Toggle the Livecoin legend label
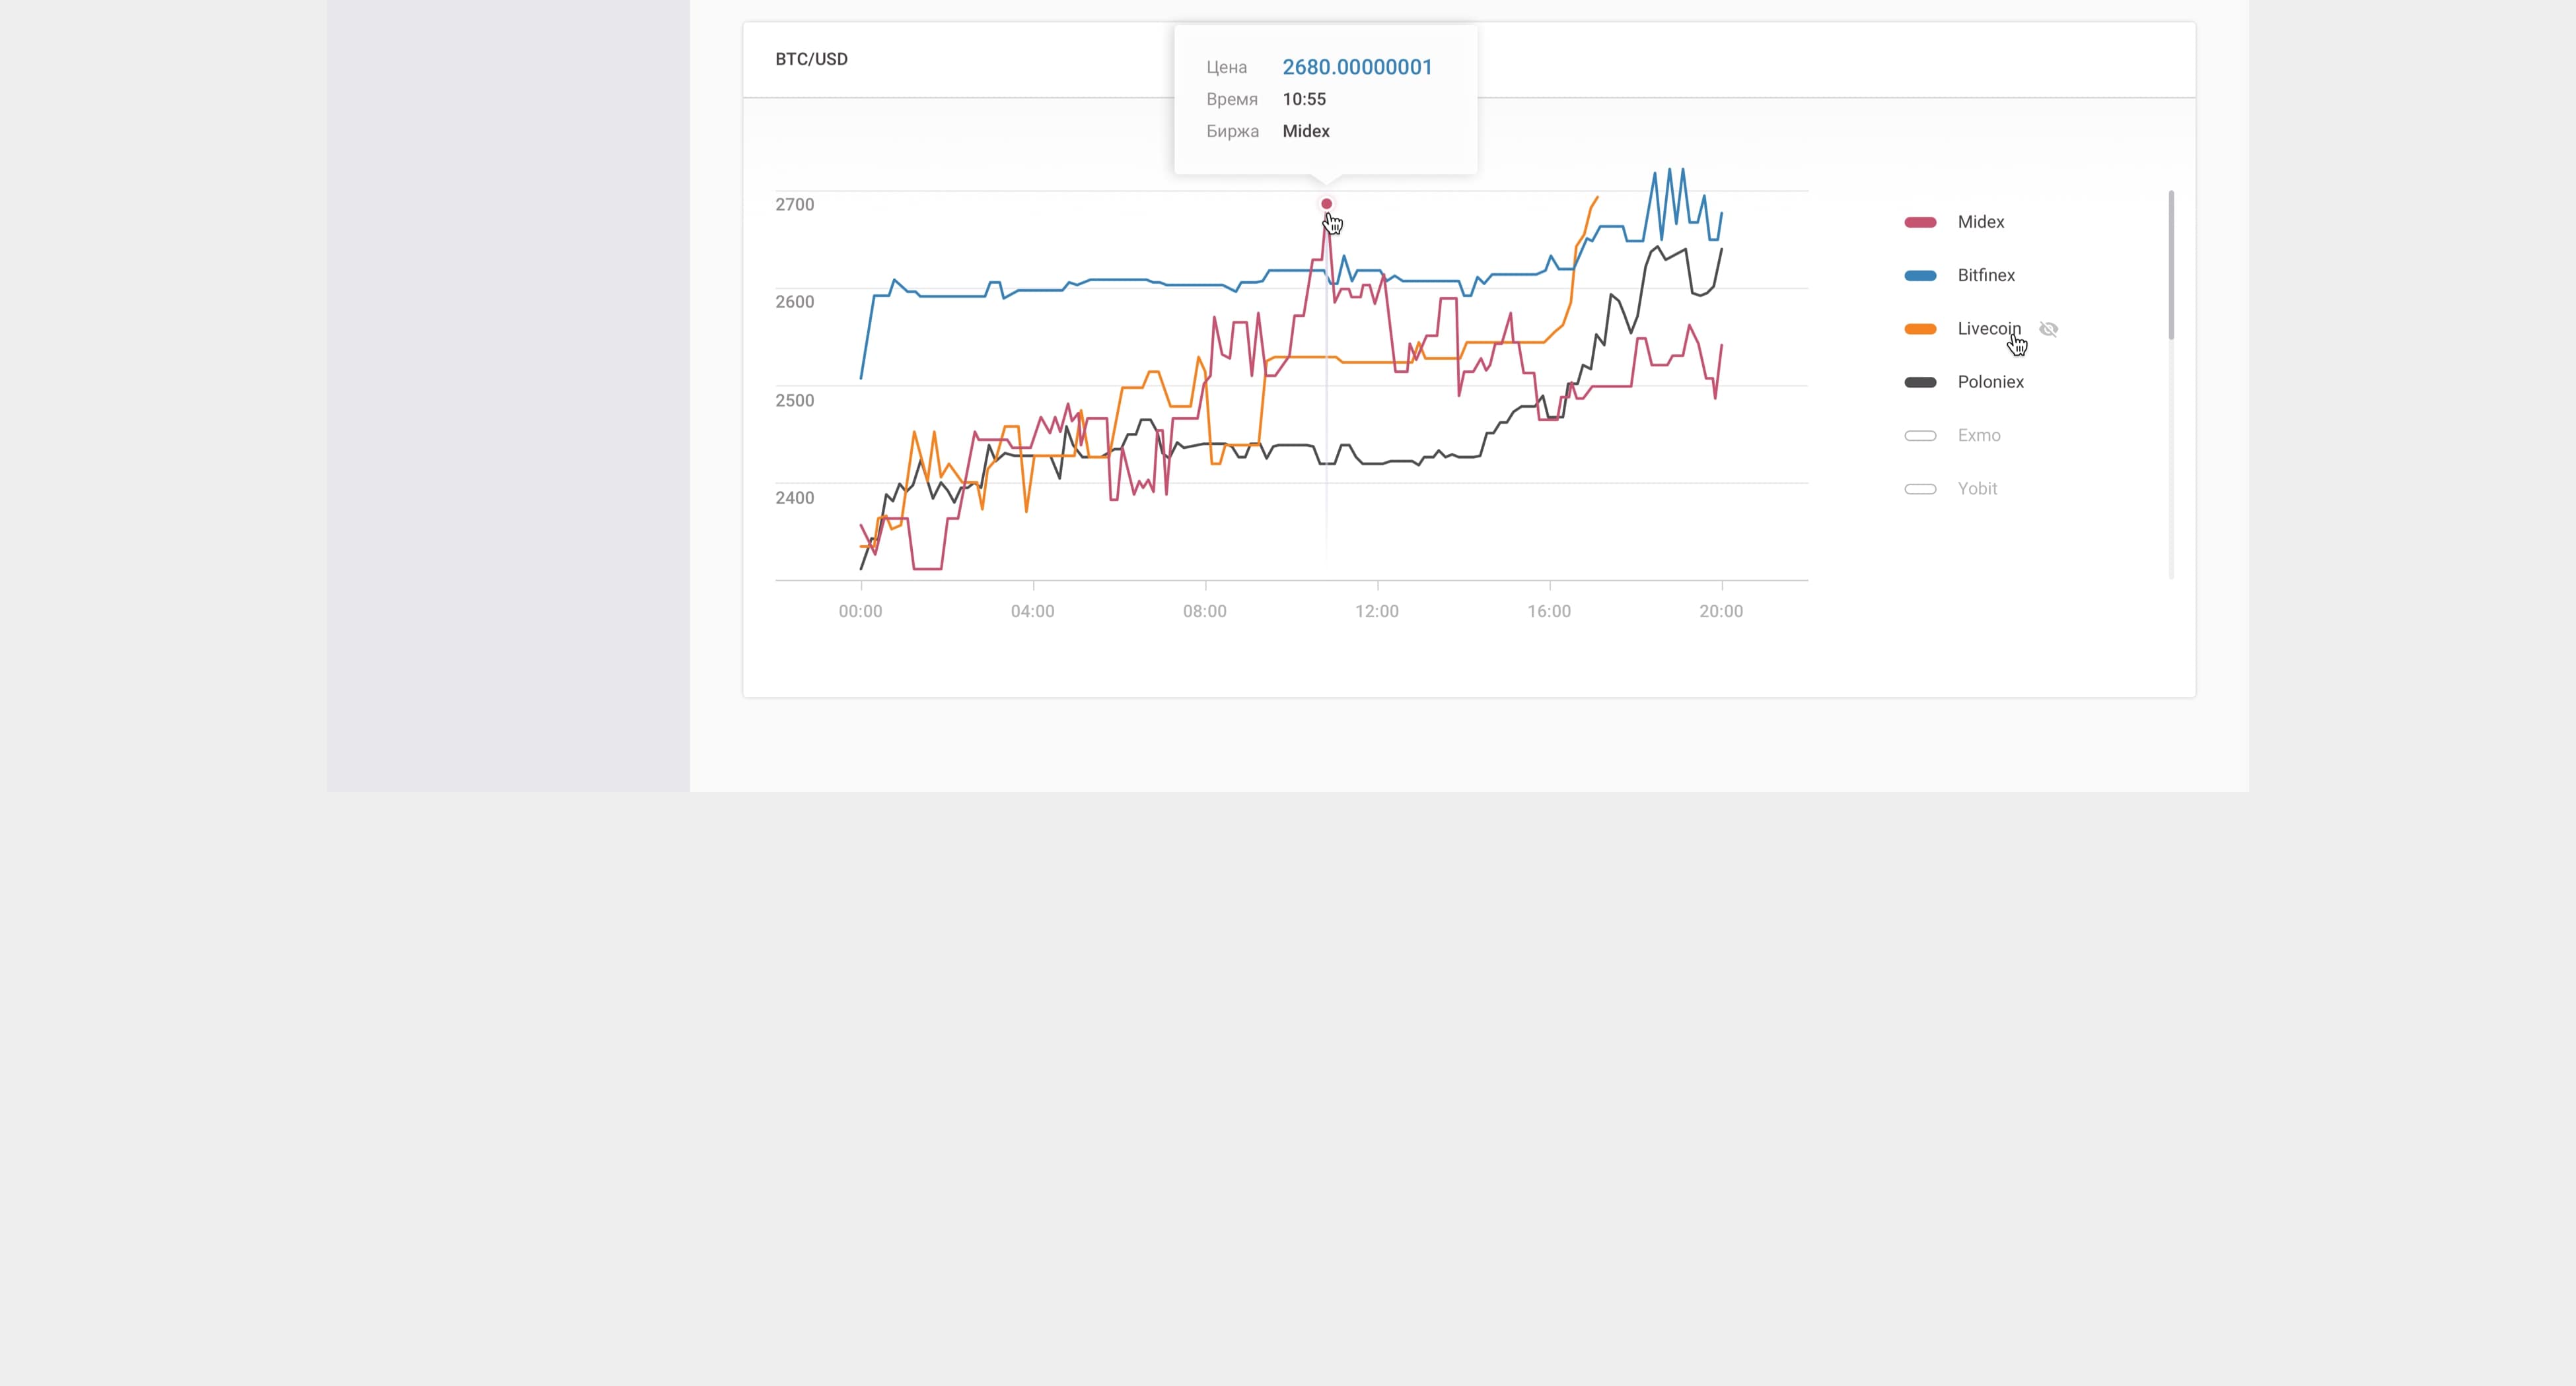This screenshot has height=1386, width=2576. tap(1989, 329)
